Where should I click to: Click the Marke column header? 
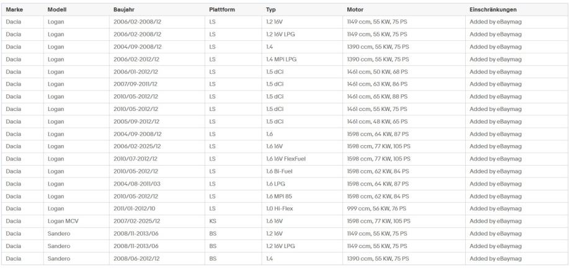coord(13,10)
